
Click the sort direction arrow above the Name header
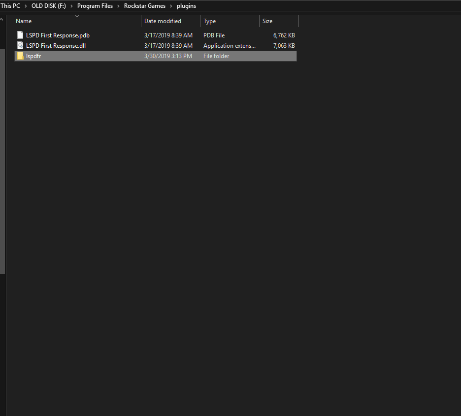[x=77, y=16]
